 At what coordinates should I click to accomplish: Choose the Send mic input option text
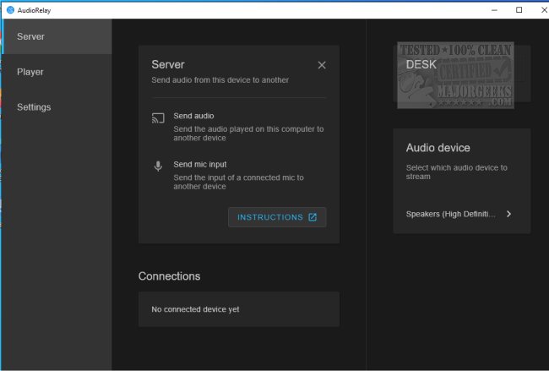tap(199, 164)
